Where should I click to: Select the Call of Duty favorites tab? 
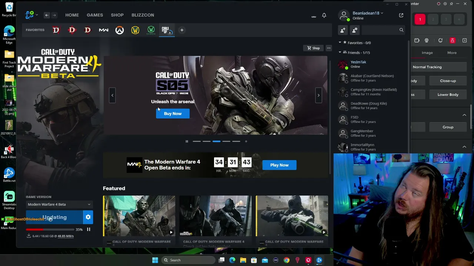[x=167, y=30]
